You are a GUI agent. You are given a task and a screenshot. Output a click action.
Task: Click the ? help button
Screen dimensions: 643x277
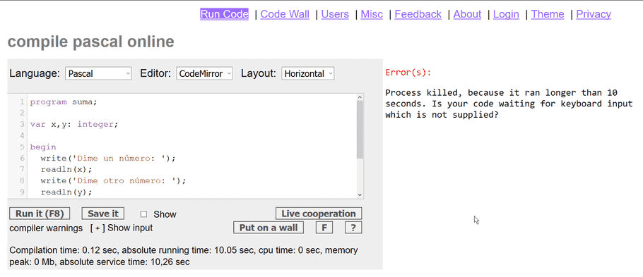[x=353, y=228]
